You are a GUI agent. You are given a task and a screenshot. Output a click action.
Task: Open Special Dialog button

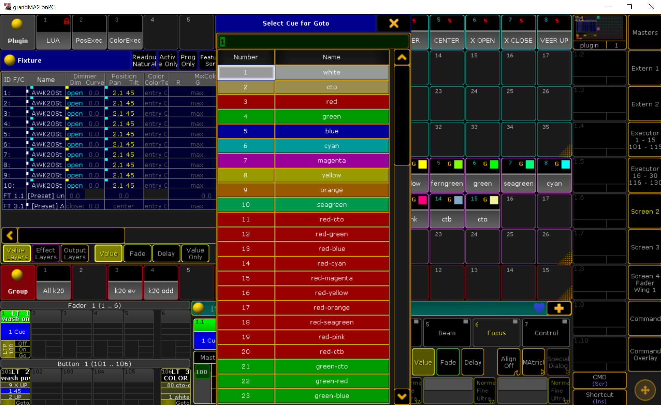pyautogui.click(x=558, y=362)
